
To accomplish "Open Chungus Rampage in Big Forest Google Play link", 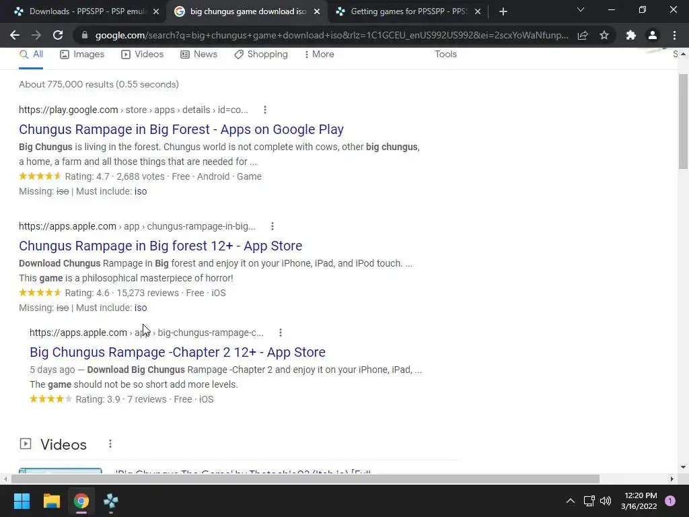I will click(181, 129).
